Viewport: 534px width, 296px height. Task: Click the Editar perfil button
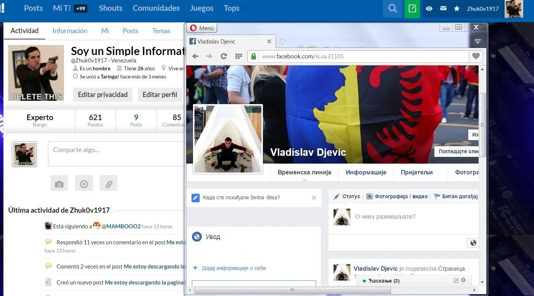pyautogui.click(x=160, y=95)
